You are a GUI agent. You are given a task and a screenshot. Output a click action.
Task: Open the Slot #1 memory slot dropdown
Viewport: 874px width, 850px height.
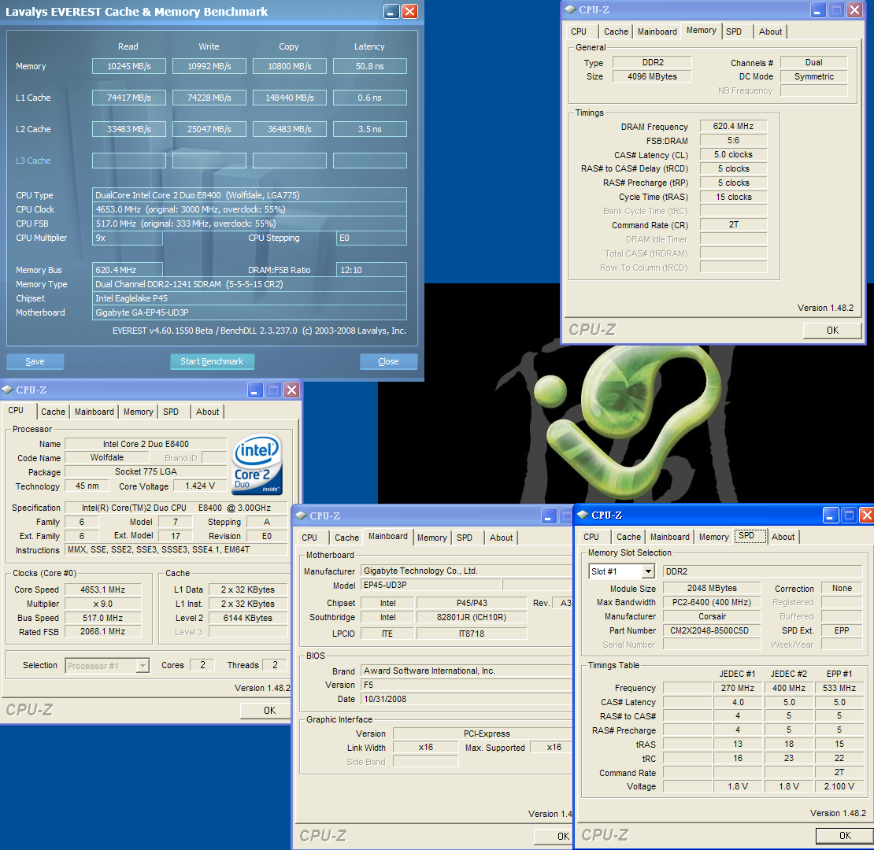[648, 571]
